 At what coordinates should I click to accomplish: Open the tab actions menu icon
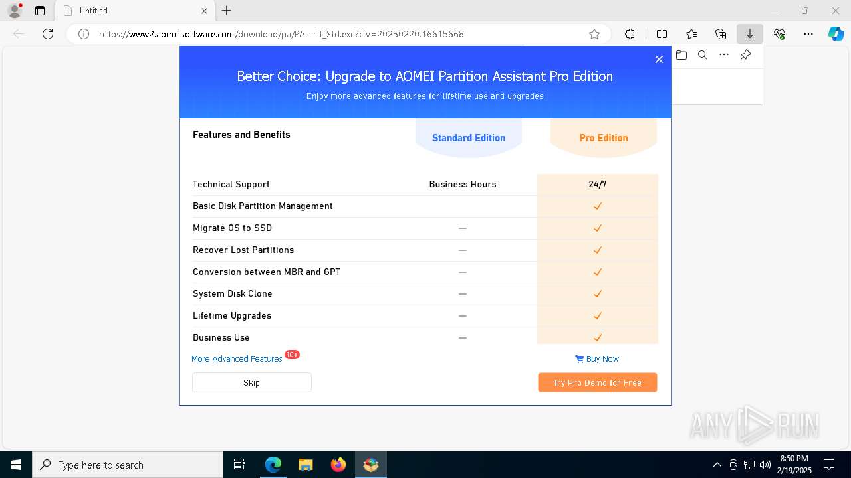(40, 11)
